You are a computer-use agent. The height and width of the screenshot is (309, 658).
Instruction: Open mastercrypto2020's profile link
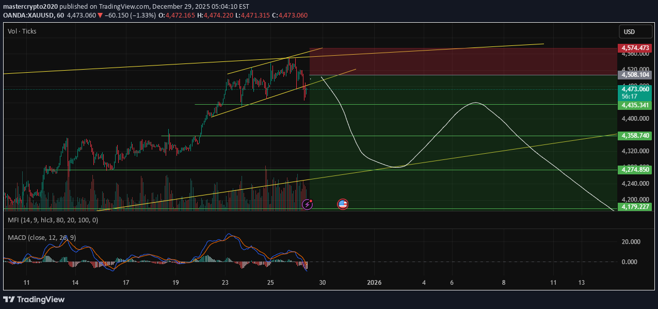pos(30,6)
